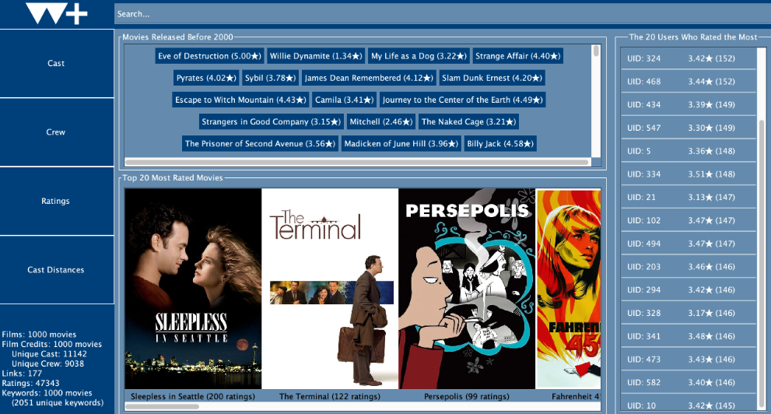This screenshot has width=771, height=414.
Task: Open Persepolis movie poster
Action: [467, 289]
